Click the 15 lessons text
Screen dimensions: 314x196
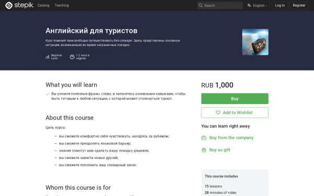point(214,186)
